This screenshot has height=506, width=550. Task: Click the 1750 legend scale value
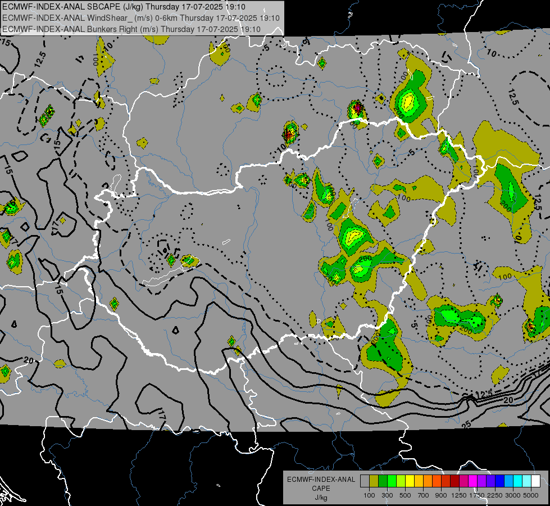[477, 495]
